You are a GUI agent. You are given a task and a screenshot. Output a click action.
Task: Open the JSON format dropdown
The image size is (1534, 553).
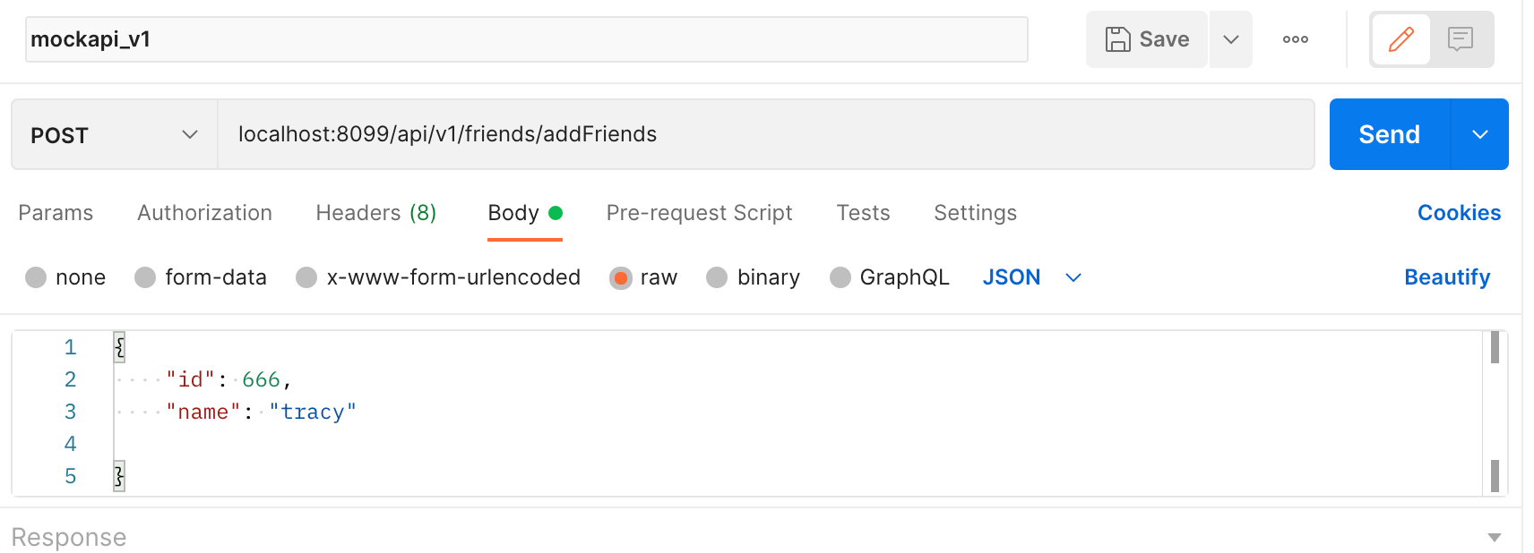(x=1032, y=277)
